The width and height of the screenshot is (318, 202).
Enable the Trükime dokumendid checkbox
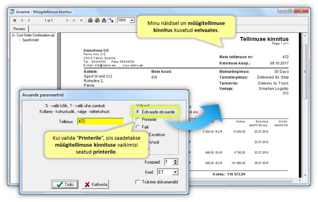click(x=138, y=182)
